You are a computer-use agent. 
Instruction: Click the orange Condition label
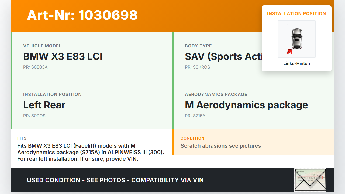point(192,138)
